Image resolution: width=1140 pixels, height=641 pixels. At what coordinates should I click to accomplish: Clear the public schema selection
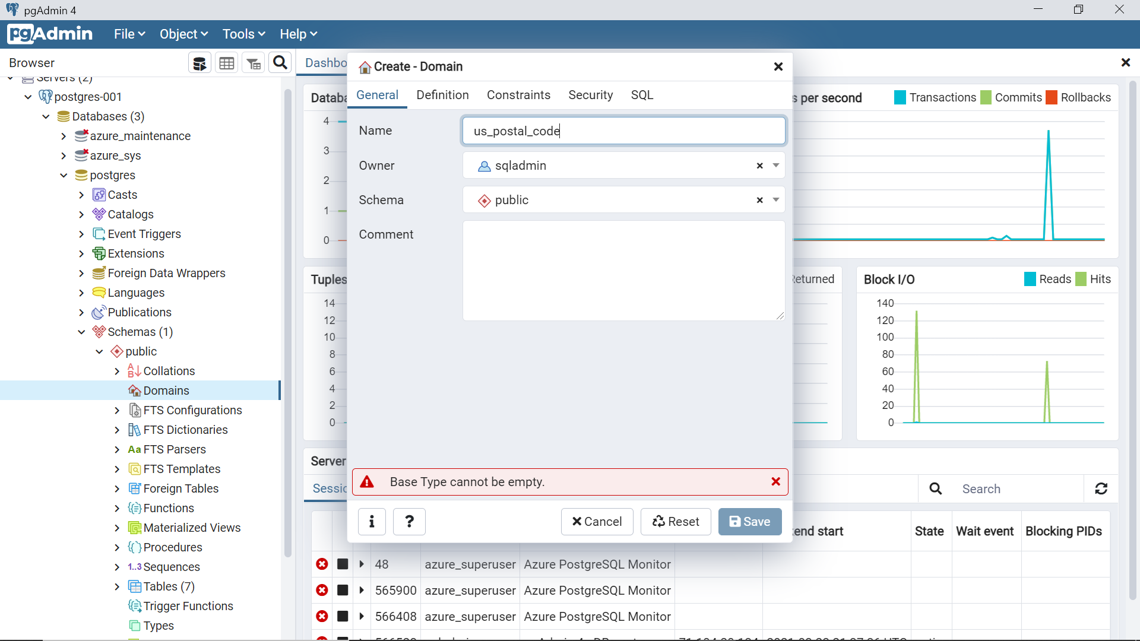point(759,200)
